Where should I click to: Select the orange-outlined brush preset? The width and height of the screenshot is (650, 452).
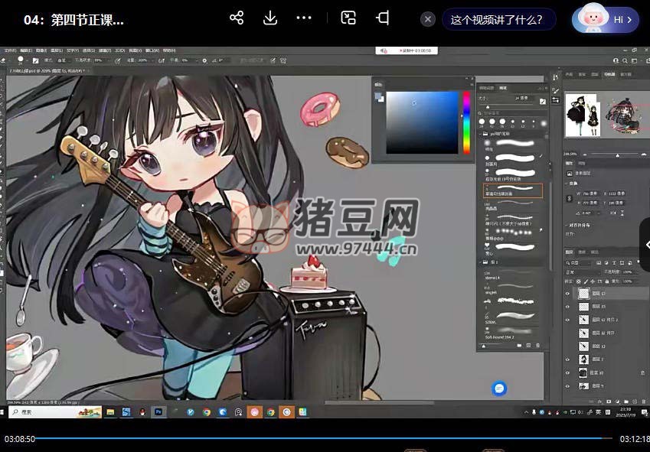pyautogui.click(x=513, y=190)
